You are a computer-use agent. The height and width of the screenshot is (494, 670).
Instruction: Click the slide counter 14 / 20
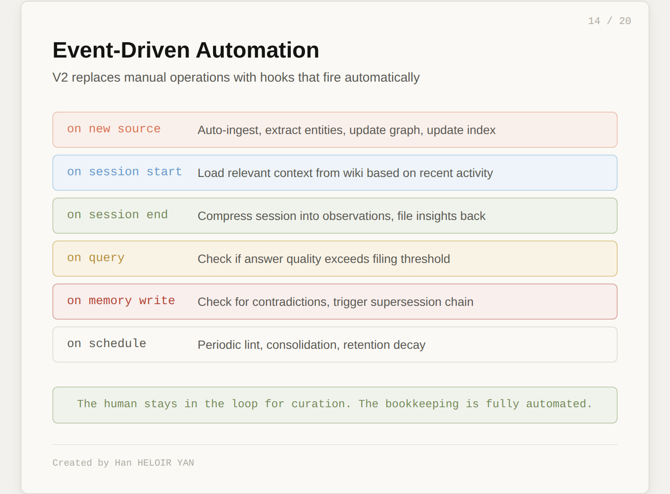(609, 21)
